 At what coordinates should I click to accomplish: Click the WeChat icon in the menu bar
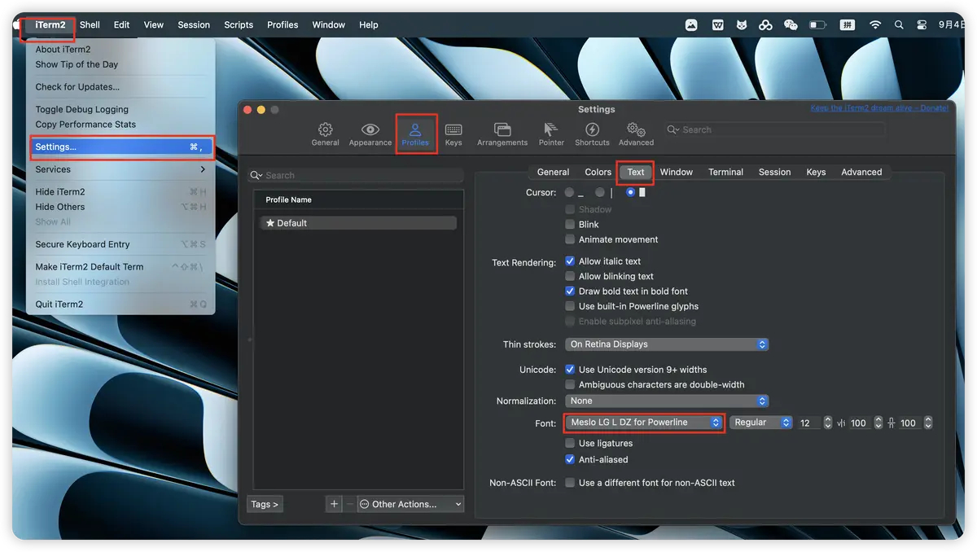pyautogui.click(x=790, y=25)
